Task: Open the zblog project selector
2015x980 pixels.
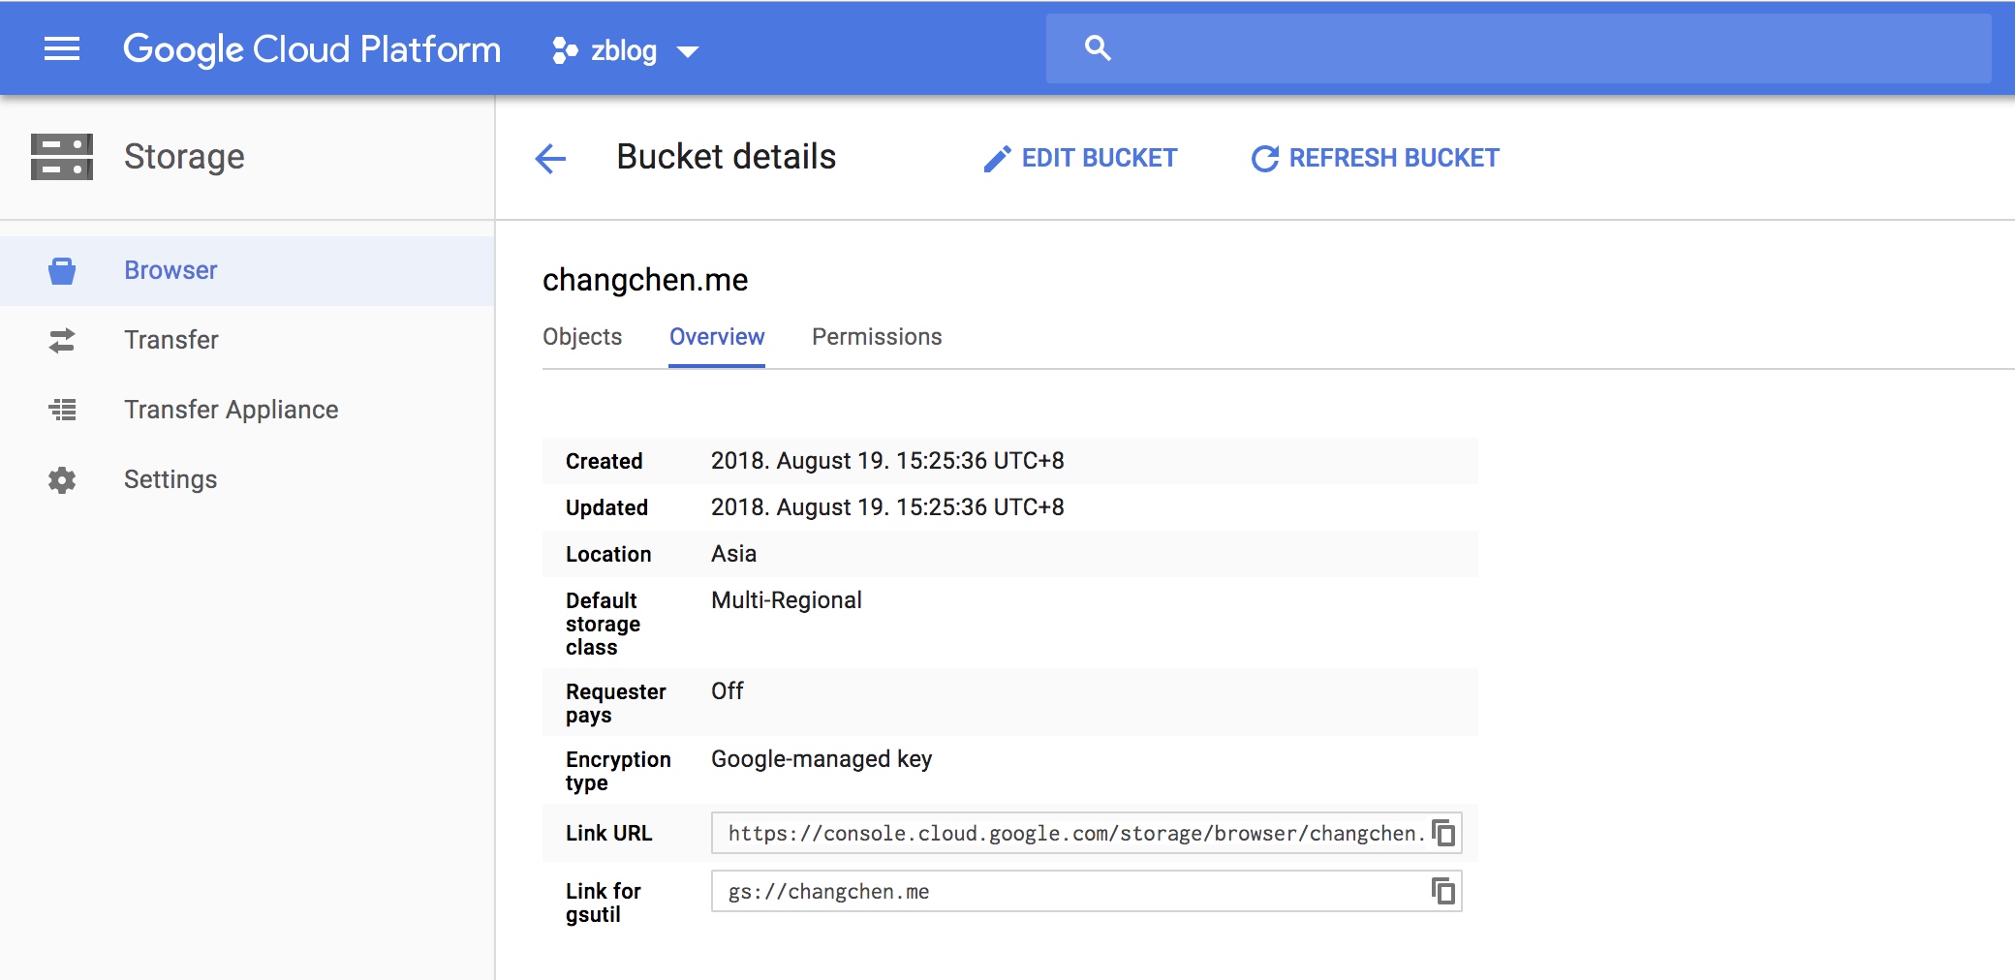Action: pos(622,50)
